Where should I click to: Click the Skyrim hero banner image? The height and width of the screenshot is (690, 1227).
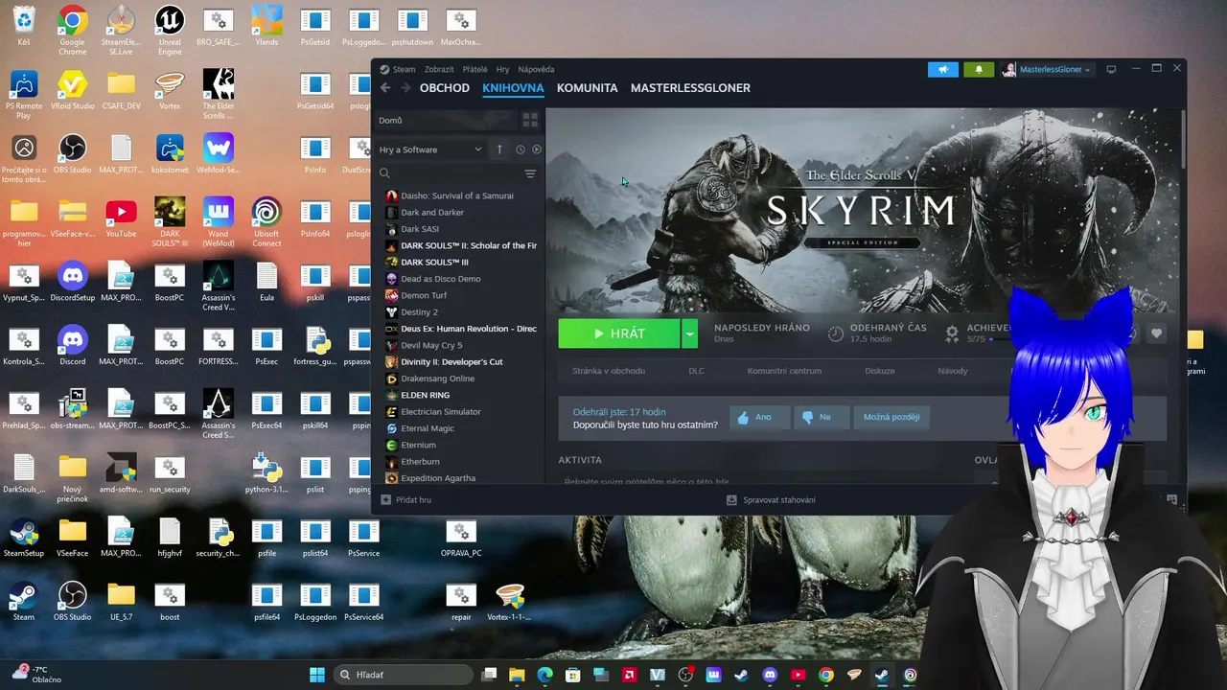coord(863,210)
